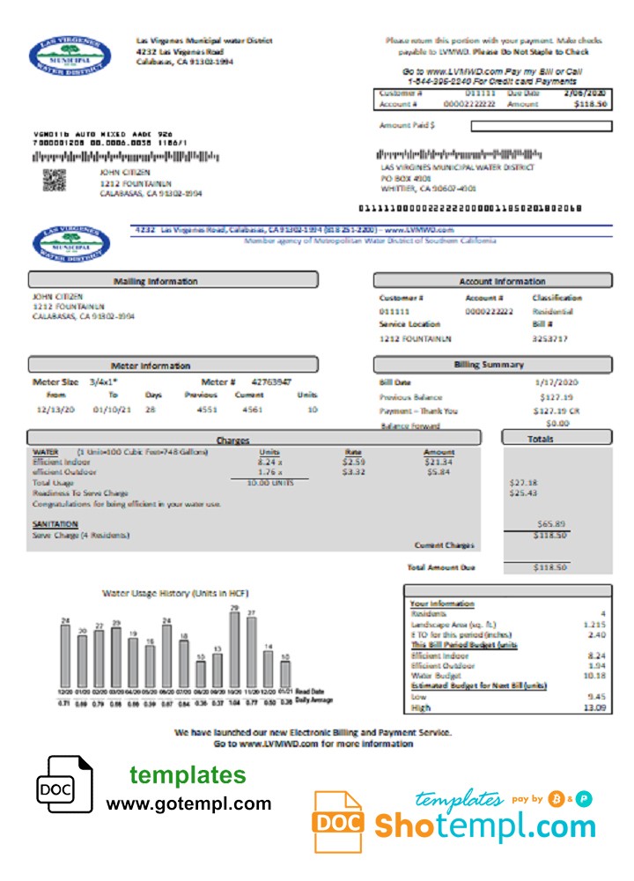The width and height of the screenshot is (634, 881).
Task: Click the Las Virgenes logo beside the Member agency line
Action: coord(71,244)
